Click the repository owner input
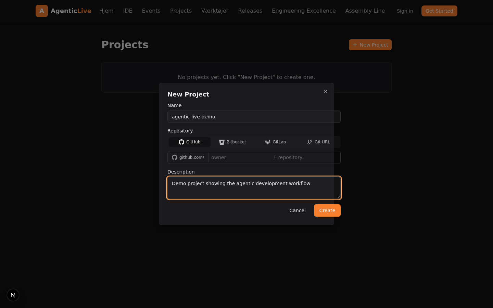Image resolution: width=493 pixels, height=308 pixels. pyautogui.click(x=240, y=157)
